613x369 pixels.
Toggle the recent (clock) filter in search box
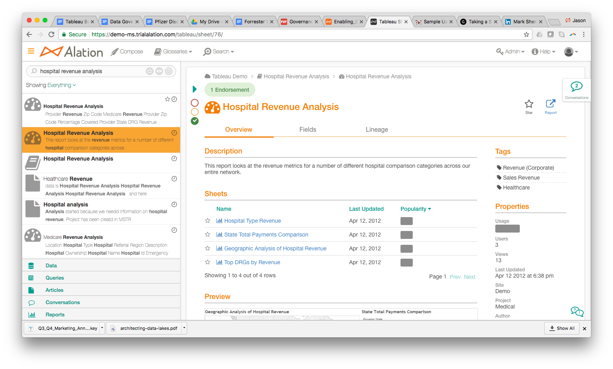[169, 71]
